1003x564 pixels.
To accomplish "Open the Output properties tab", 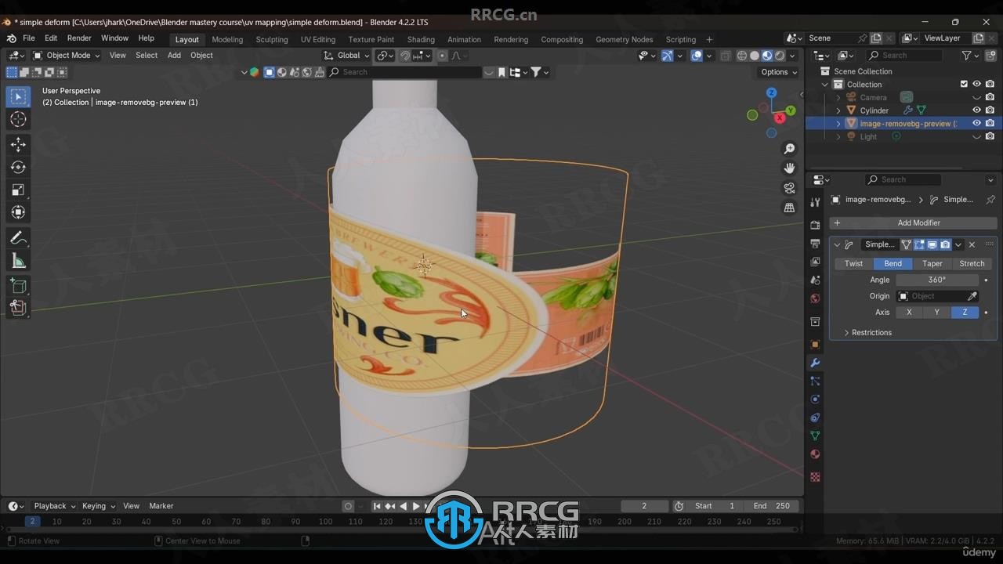I will click(x=815, y=244).
